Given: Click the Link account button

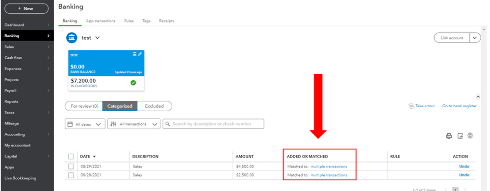Looking at the screenshot, I should (452, 38).
